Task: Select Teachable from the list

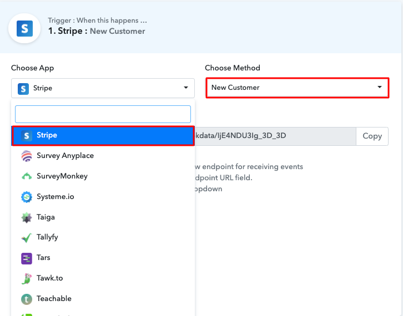Action: pyautogui.click(x=103, y=299)
